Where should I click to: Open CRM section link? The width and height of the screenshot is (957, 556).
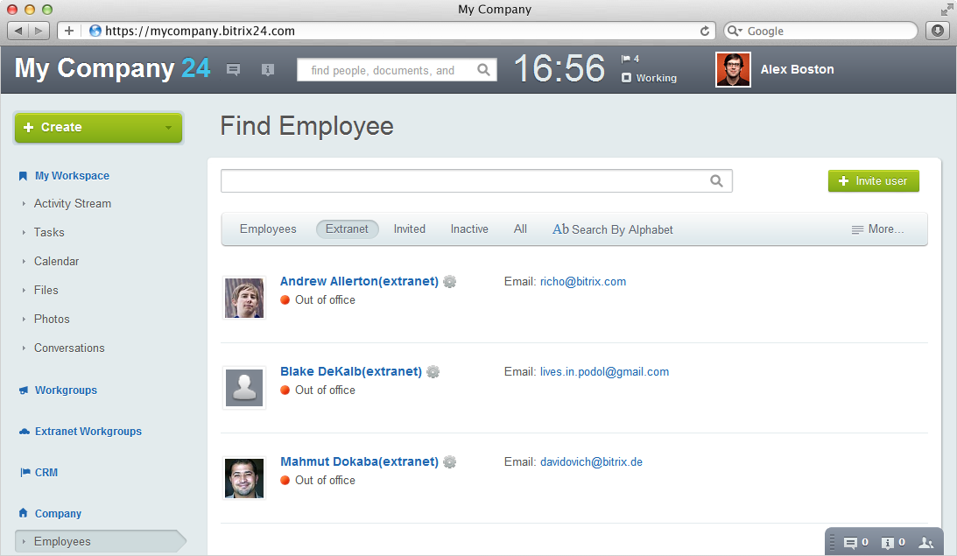(x=46, y=473)
